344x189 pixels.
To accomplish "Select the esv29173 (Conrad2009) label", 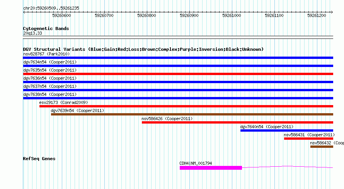I will (x=63, y=102).
